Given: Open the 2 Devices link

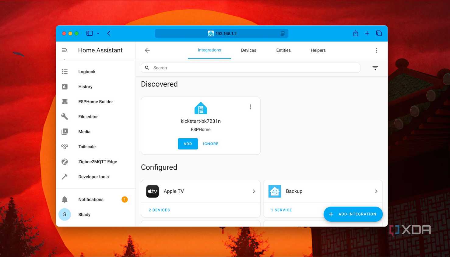Looking at the screenshot, I should [159, 210].
